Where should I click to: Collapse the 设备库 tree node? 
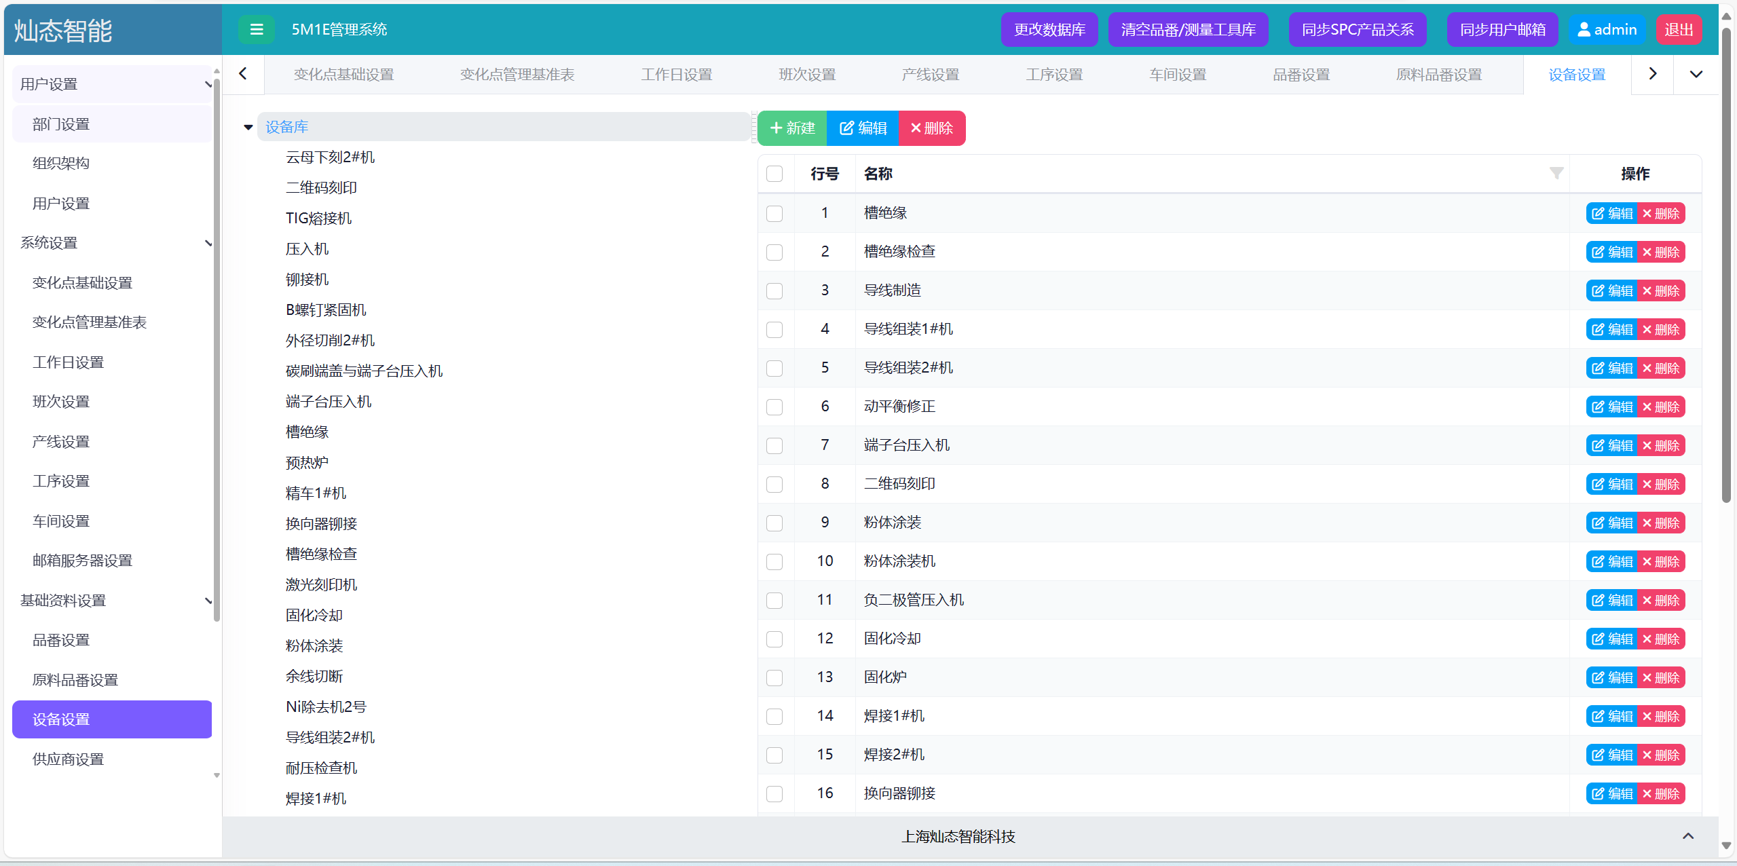pyautogui.click(x=248, y=127)
